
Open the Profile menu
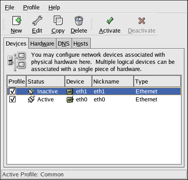click(31, 8)
